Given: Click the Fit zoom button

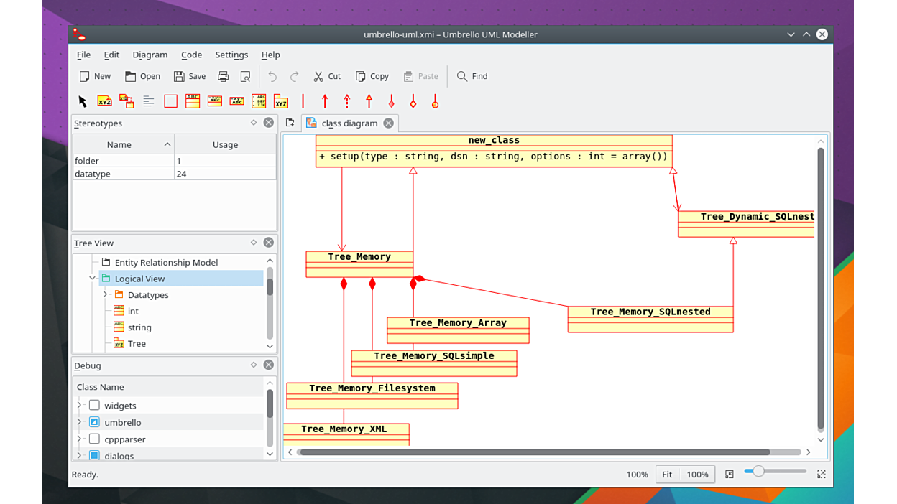Looking at the screenshot, I should 667,475.
